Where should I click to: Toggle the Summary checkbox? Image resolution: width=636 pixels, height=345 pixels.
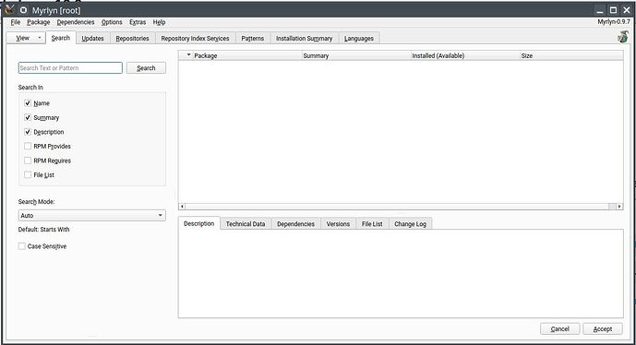pos(28,117)
